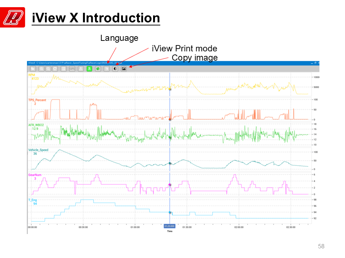
Task: Click the 02:30.00 time axis tick
Action: coord(291,227)
